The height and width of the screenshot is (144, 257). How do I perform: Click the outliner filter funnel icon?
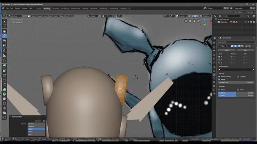coord(248,16)
